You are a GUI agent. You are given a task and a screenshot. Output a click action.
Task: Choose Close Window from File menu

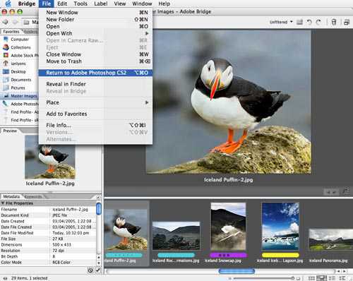pos(95,54)
